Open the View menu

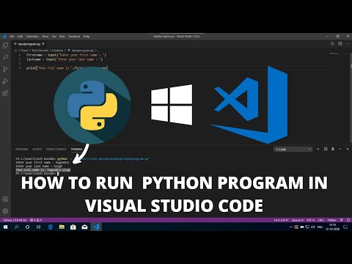point(45,37)
